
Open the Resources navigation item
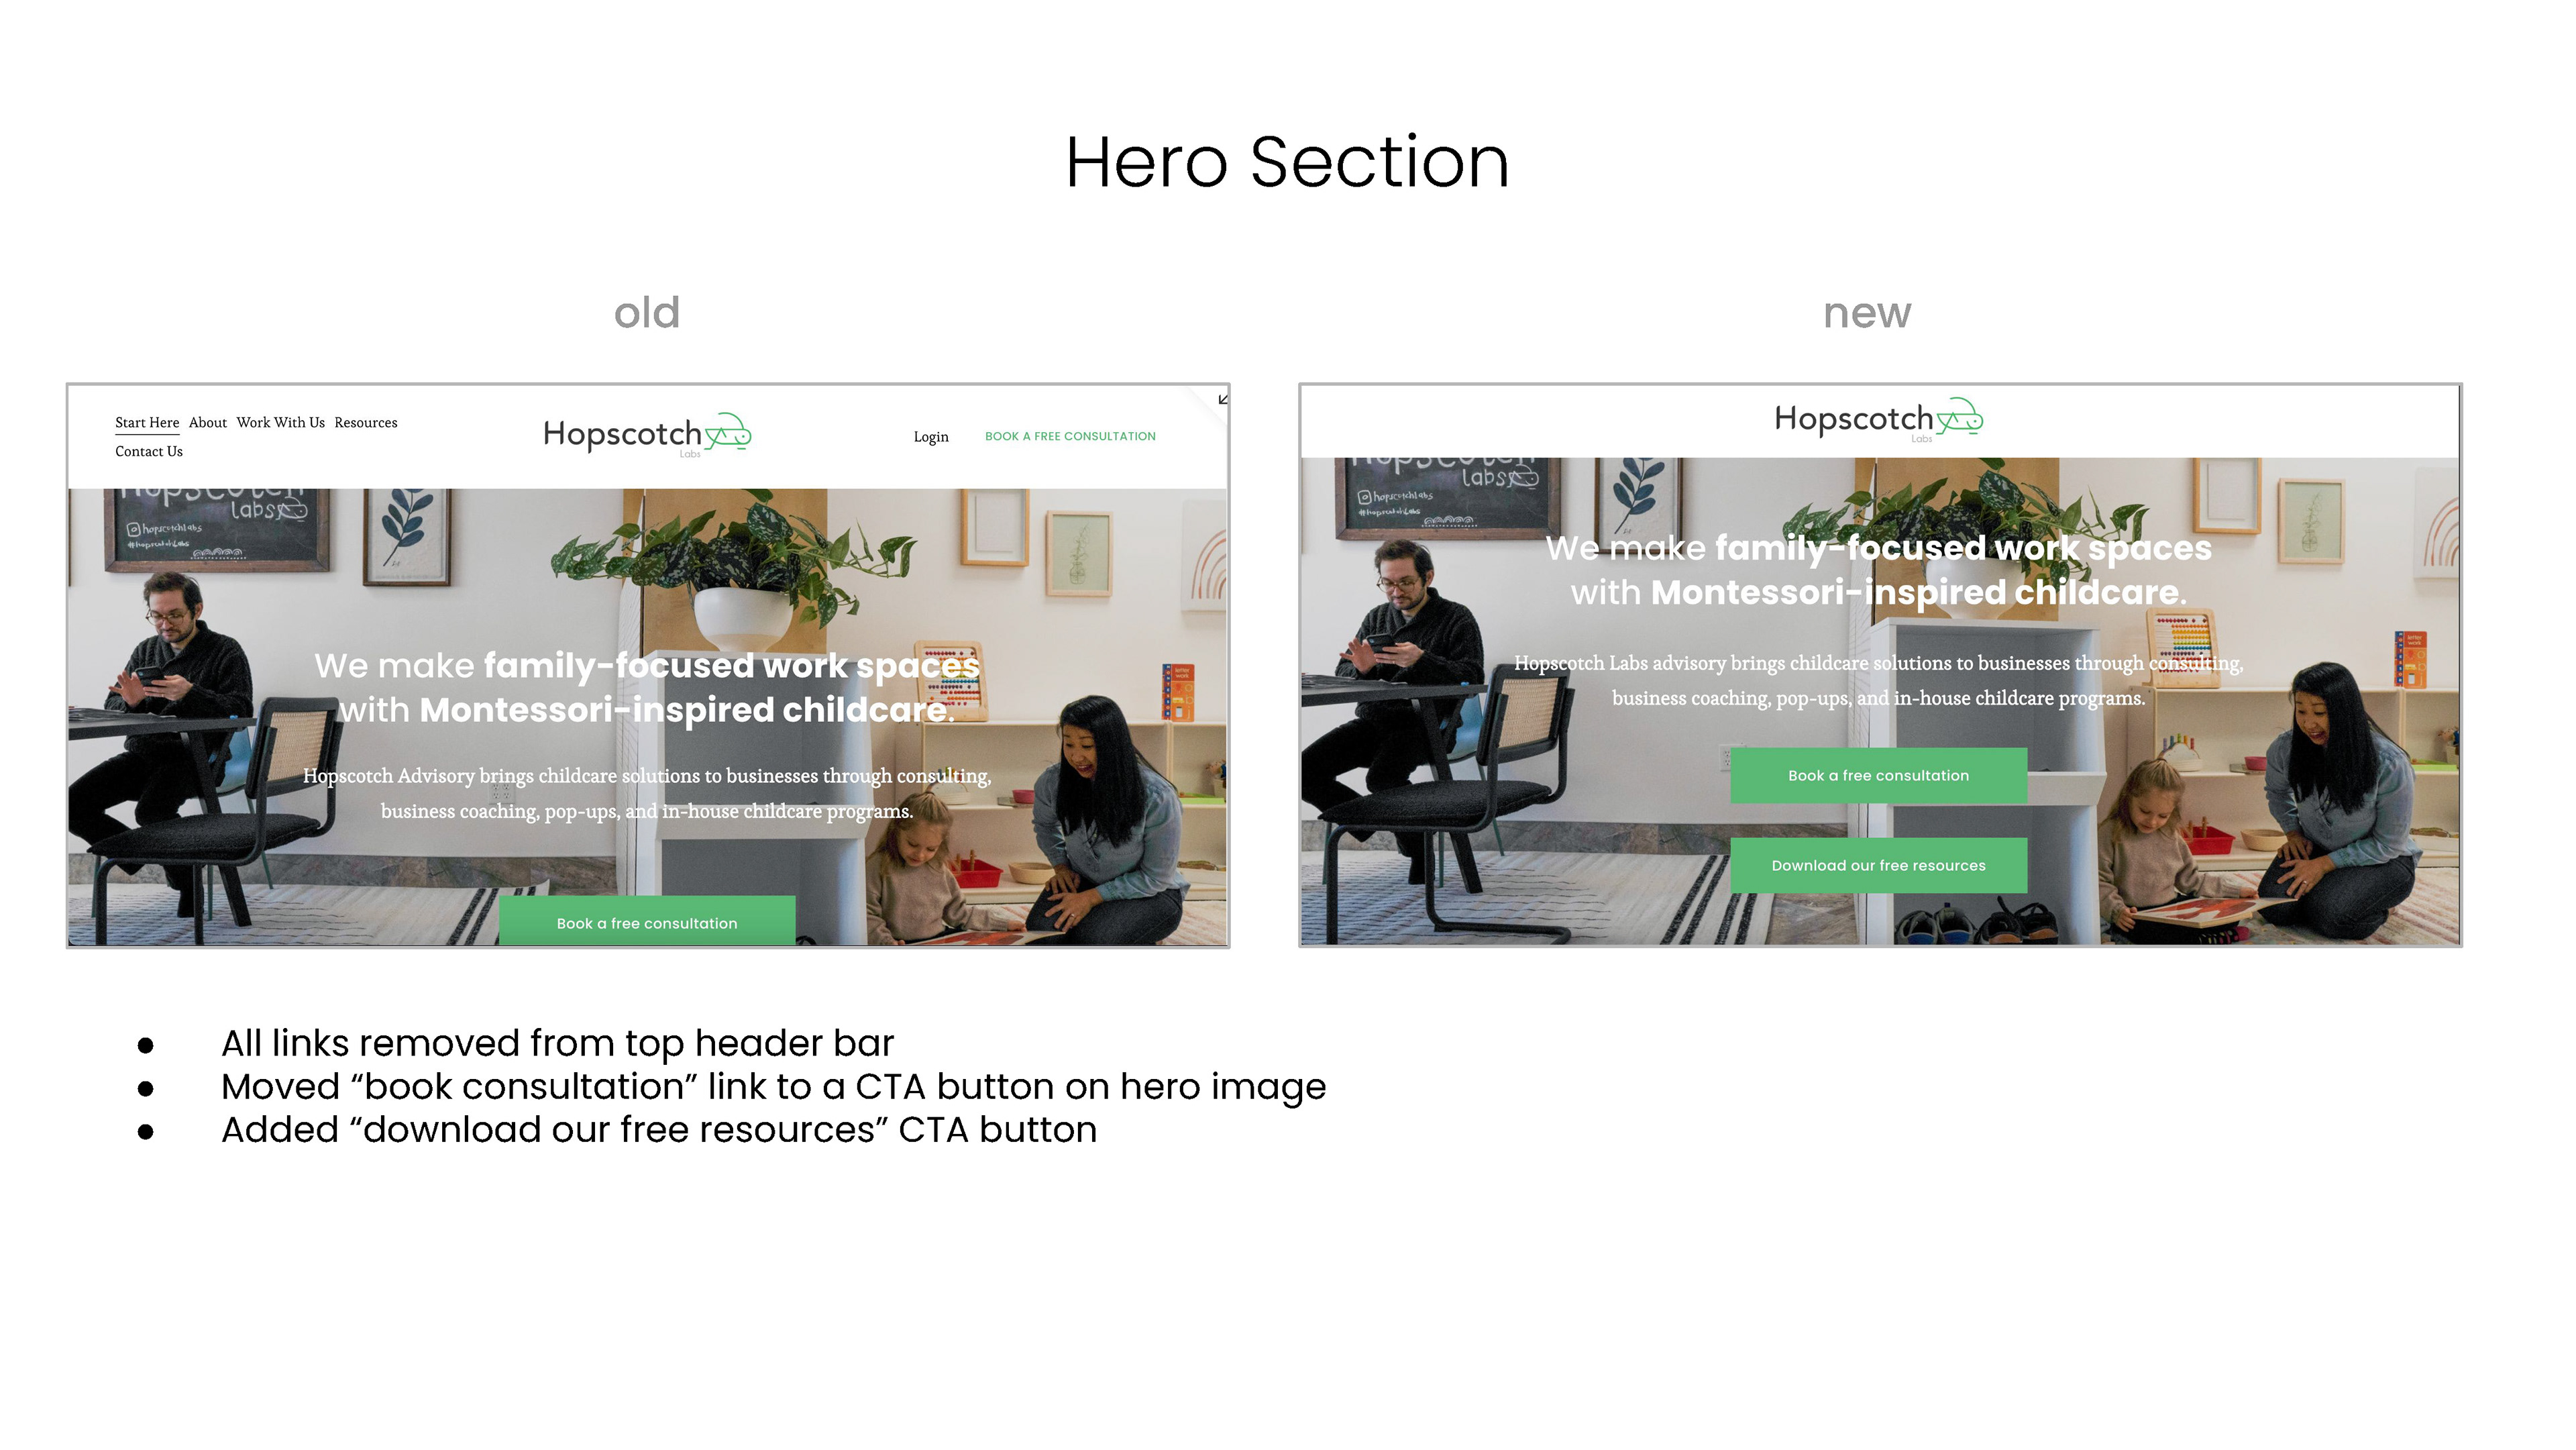click(x=366, y=423)
